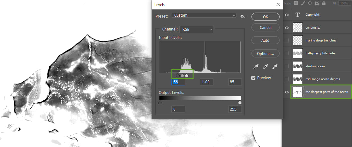Click the bathymetry hillshade layer thumbnail
Viewport: 352px width, 147px height.
pyautogui.click(x=298, y=53)
